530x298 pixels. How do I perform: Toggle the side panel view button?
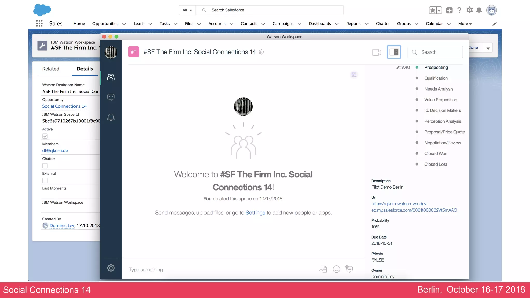point(394,52)
